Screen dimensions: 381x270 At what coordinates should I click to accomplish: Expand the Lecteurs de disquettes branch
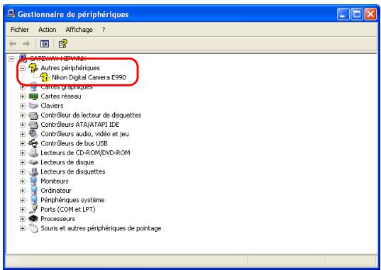[x=23, y=172]
